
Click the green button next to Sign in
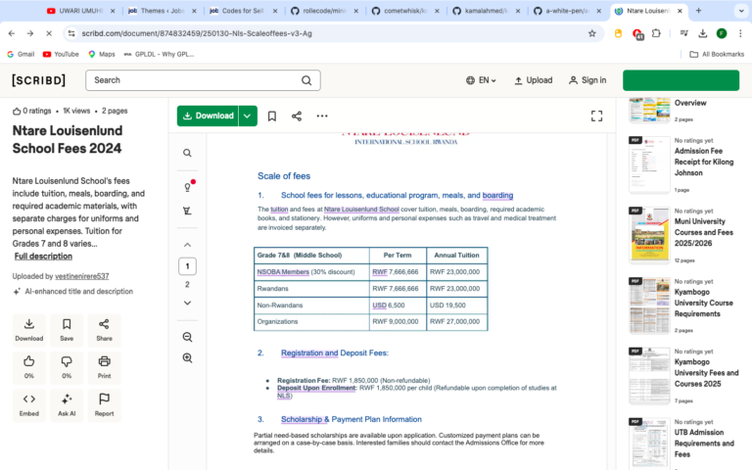(681, 80)
